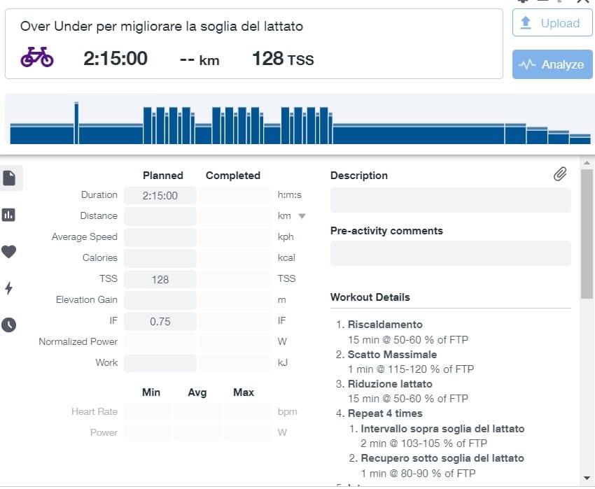Edit the planned IF field
Screen dimensions: 595x489
click(160, 322)
